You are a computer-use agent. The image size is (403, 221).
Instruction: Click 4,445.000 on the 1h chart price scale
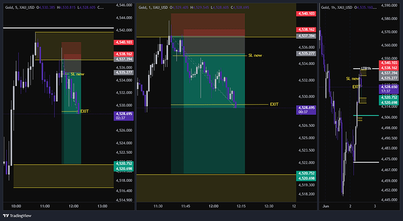[x=390, y=199]
